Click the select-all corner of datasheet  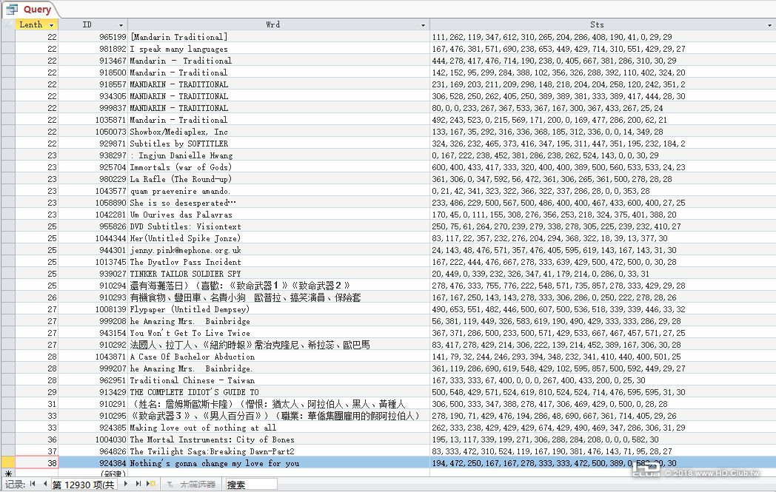coord(7,24)
